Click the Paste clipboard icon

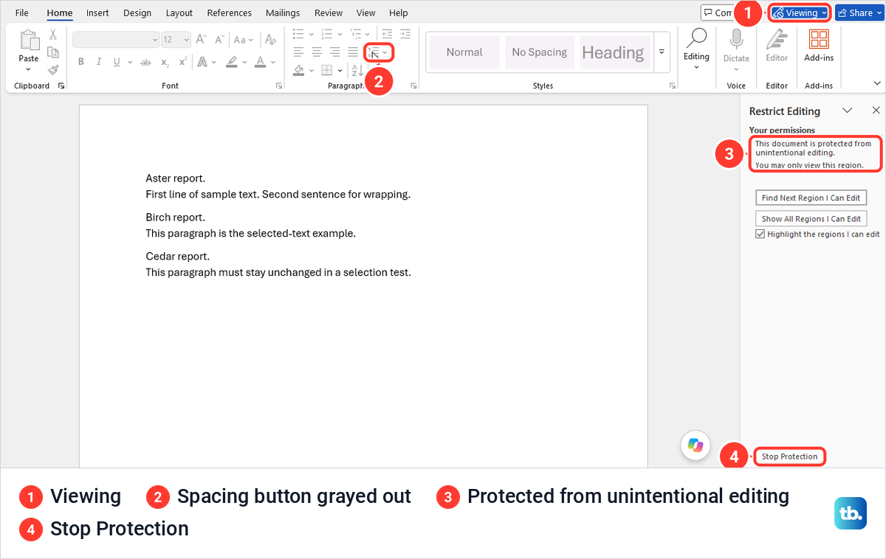point(29,41)
